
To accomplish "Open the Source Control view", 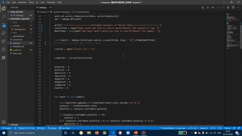I will click(3, 25).
